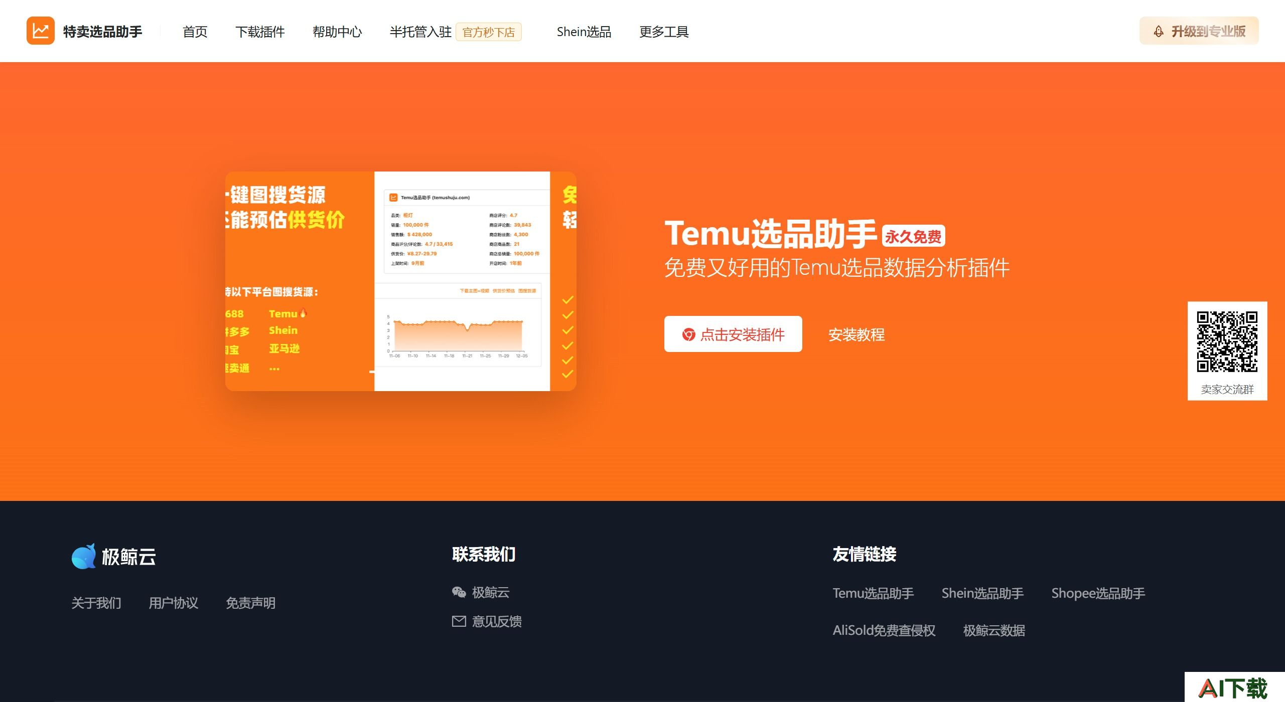Open 帮助中心 navigation item

click(337, 32)
